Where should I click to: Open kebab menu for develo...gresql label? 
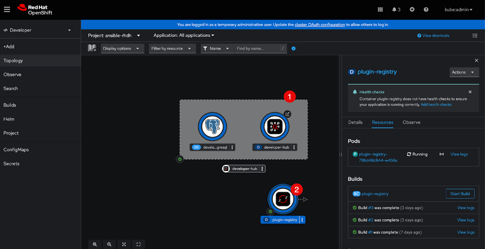click(232, 147)
